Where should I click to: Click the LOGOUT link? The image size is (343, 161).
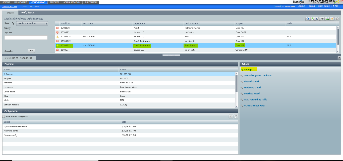click(x=301, y=6)
